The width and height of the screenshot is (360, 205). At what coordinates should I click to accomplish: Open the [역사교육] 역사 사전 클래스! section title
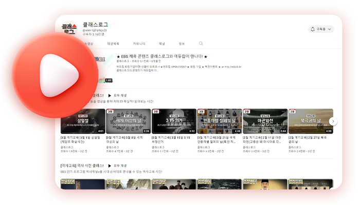tap(82, 166)
